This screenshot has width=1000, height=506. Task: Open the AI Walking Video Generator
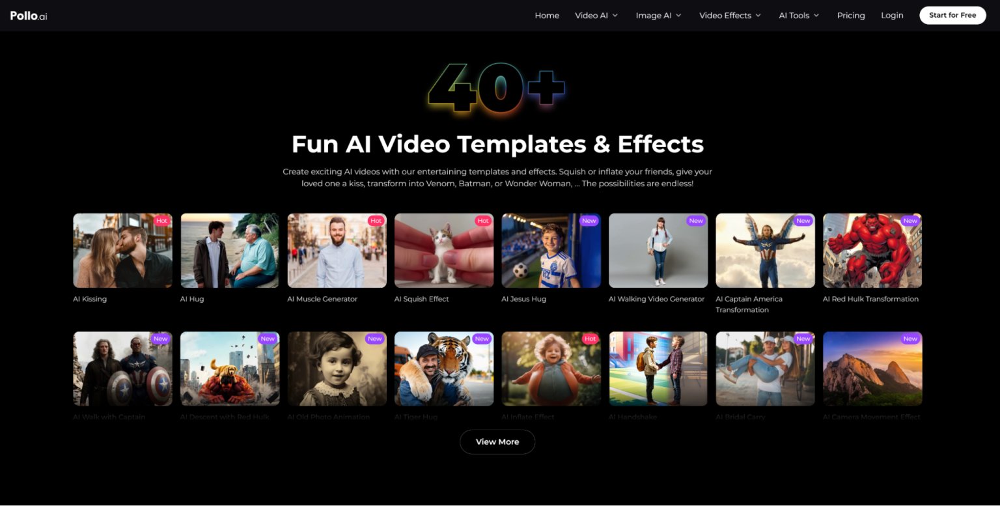pyautogui.click(x=658, y=250)
